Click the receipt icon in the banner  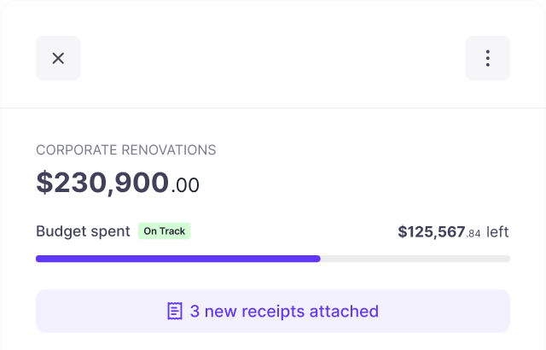[175, 311]
